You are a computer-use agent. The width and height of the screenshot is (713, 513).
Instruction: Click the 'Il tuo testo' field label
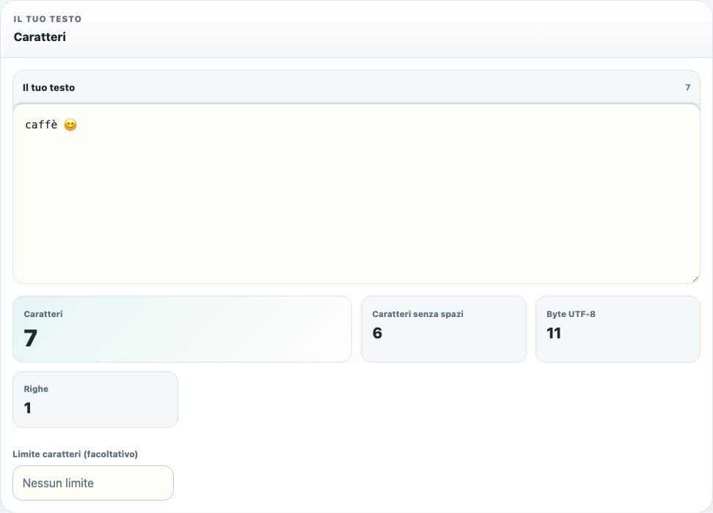pos(48,87)
